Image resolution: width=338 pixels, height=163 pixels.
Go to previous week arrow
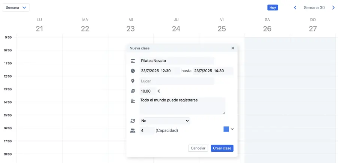295,7
